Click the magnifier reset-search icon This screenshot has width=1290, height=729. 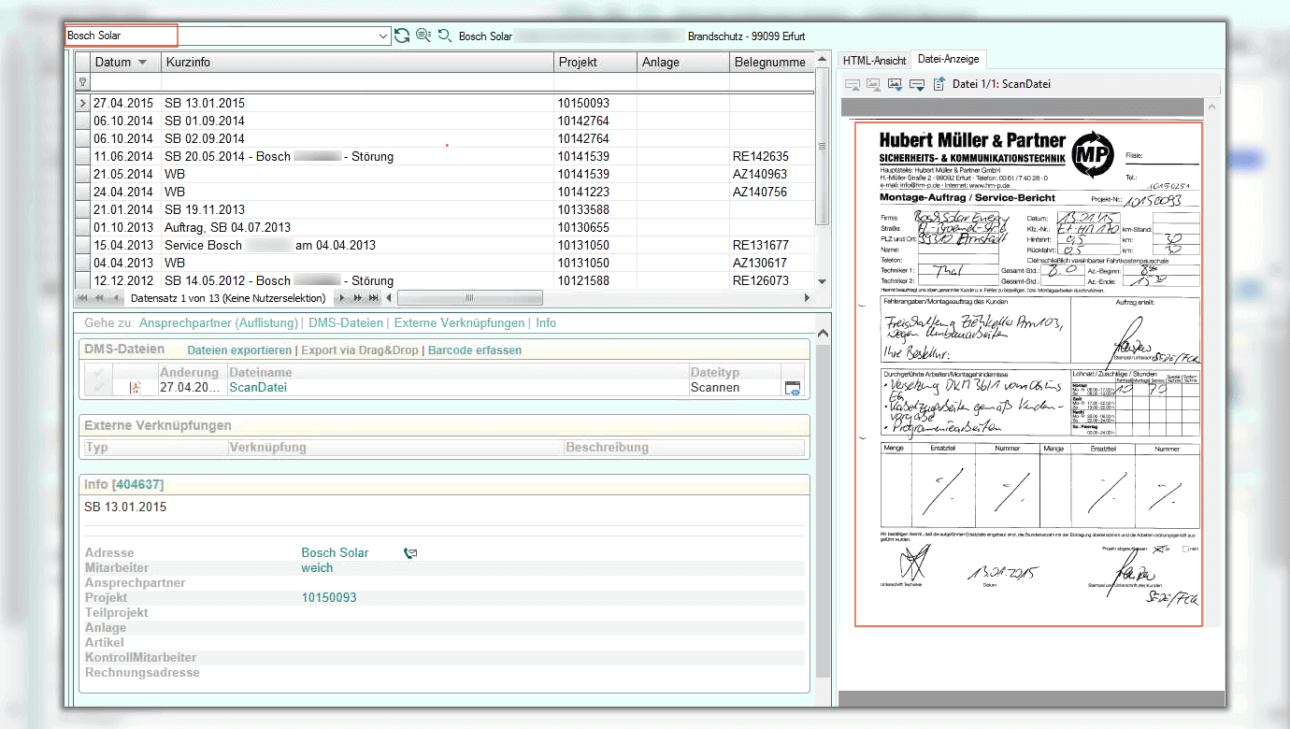click(445, 36)
